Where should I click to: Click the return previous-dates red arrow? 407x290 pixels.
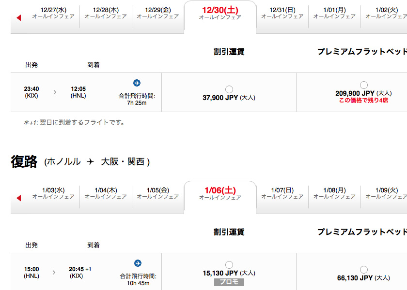[19, 198]
